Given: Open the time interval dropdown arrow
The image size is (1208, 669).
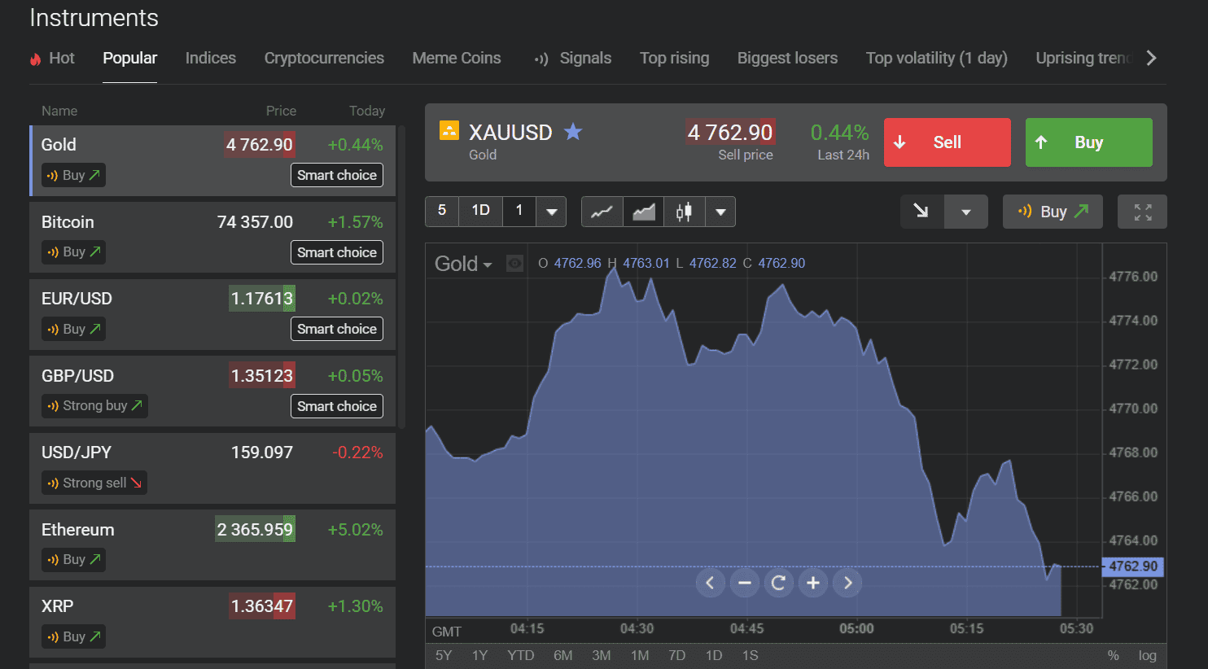Looking at the screenshot, I should (x=551, y=212).
